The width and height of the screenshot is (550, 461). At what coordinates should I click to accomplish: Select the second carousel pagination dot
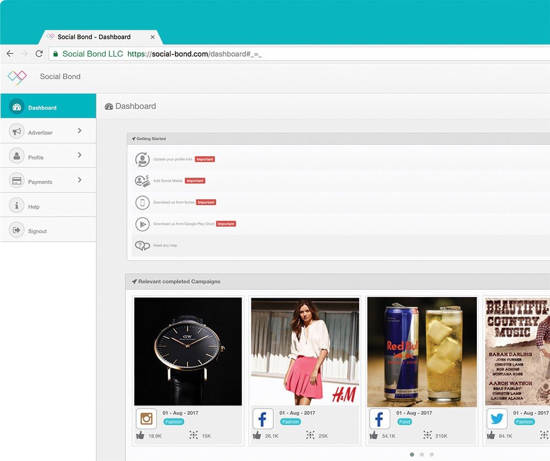422,454
